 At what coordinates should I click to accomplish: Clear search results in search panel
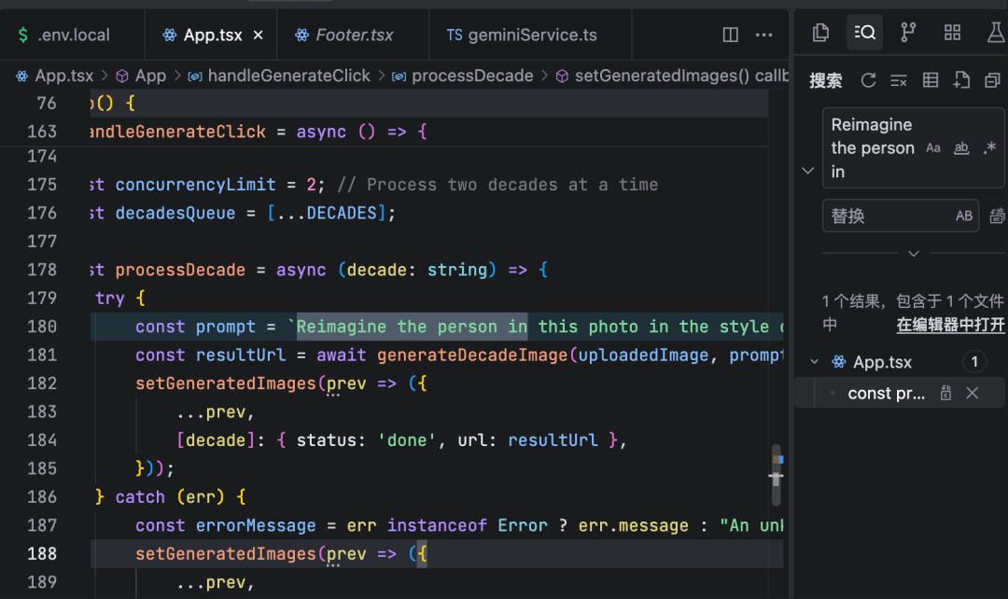click(899, 81)
